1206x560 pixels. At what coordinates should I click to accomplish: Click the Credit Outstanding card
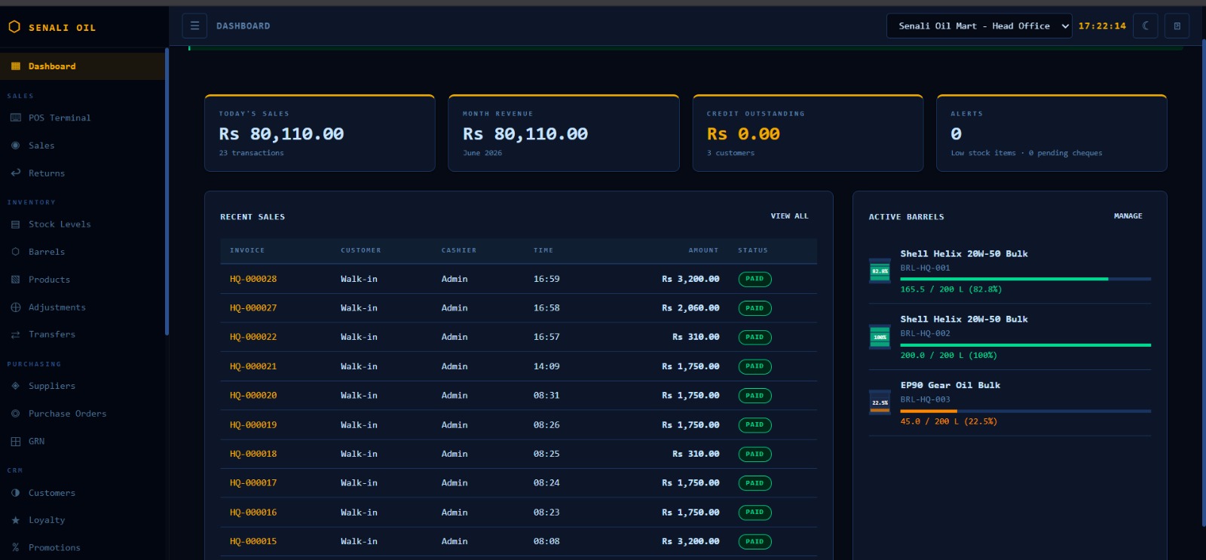(808, 133)
